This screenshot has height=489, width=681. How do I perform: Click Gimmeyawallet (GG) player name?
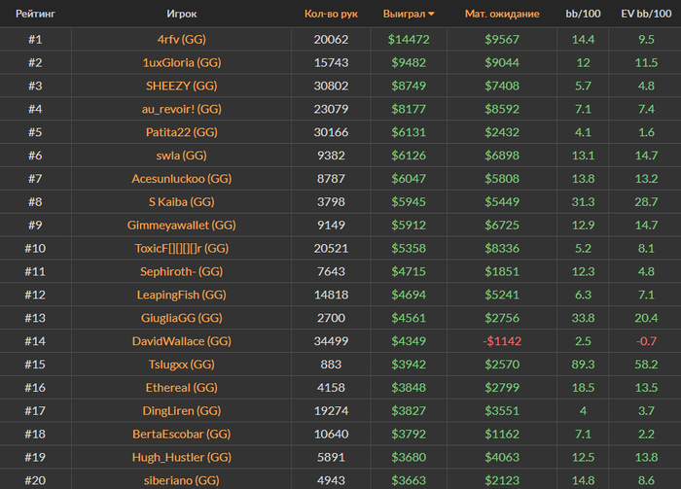click(x=182, y=226)
